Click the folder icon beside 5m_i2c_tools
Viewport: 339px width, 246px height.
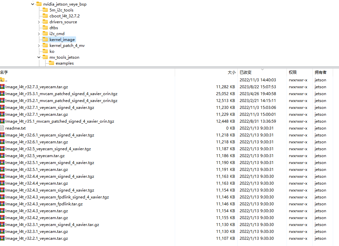45,10
